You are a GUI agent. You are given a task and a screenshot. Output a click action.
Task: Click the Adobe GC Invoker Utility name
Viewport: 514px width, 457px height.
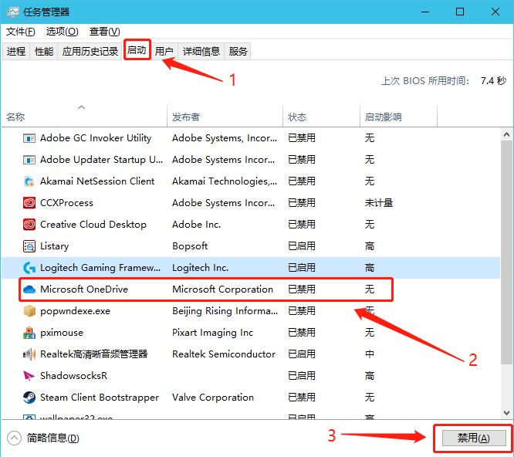[x=96, y=138]
